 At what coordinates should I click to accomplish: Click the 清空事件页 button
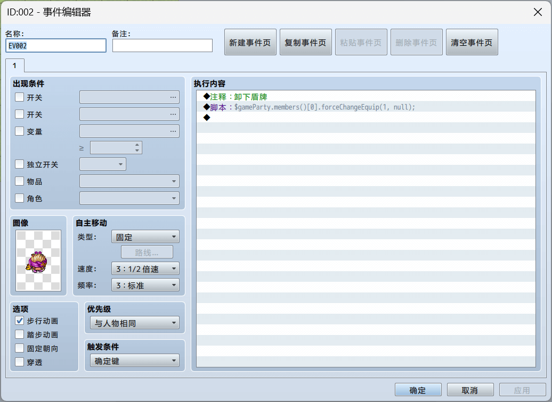pyautogui.click(x=472, y=41)
